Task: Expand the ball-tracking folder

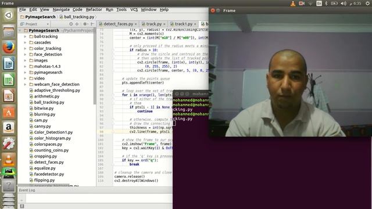Action: (25, 37)
